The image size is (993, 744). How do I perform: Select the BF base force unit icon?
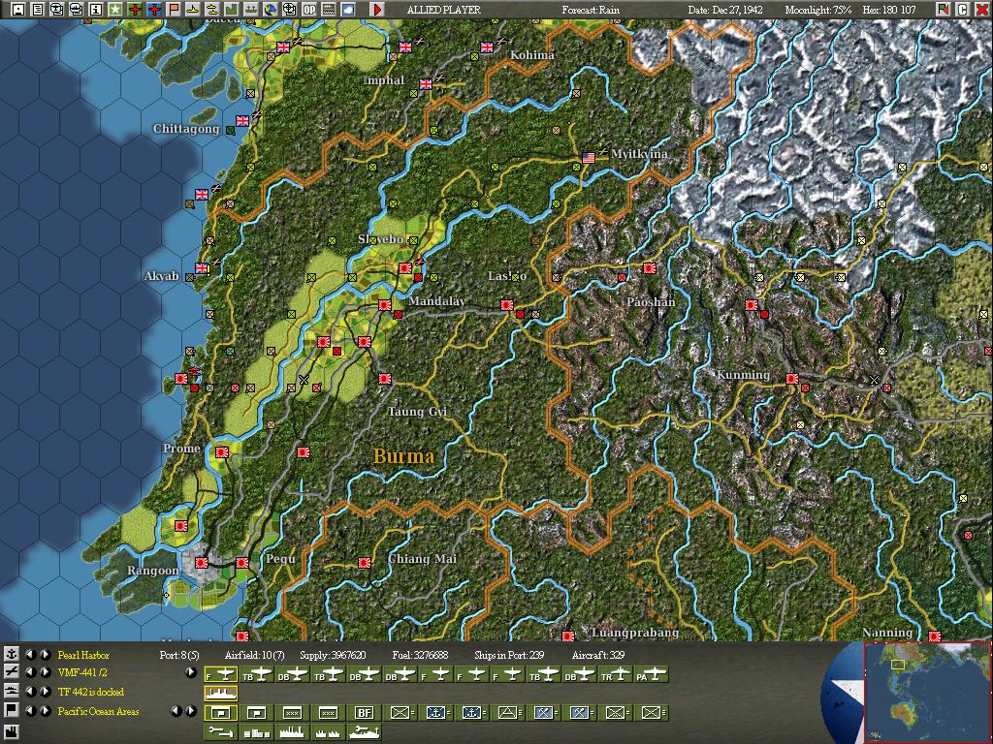click(365, 712)
